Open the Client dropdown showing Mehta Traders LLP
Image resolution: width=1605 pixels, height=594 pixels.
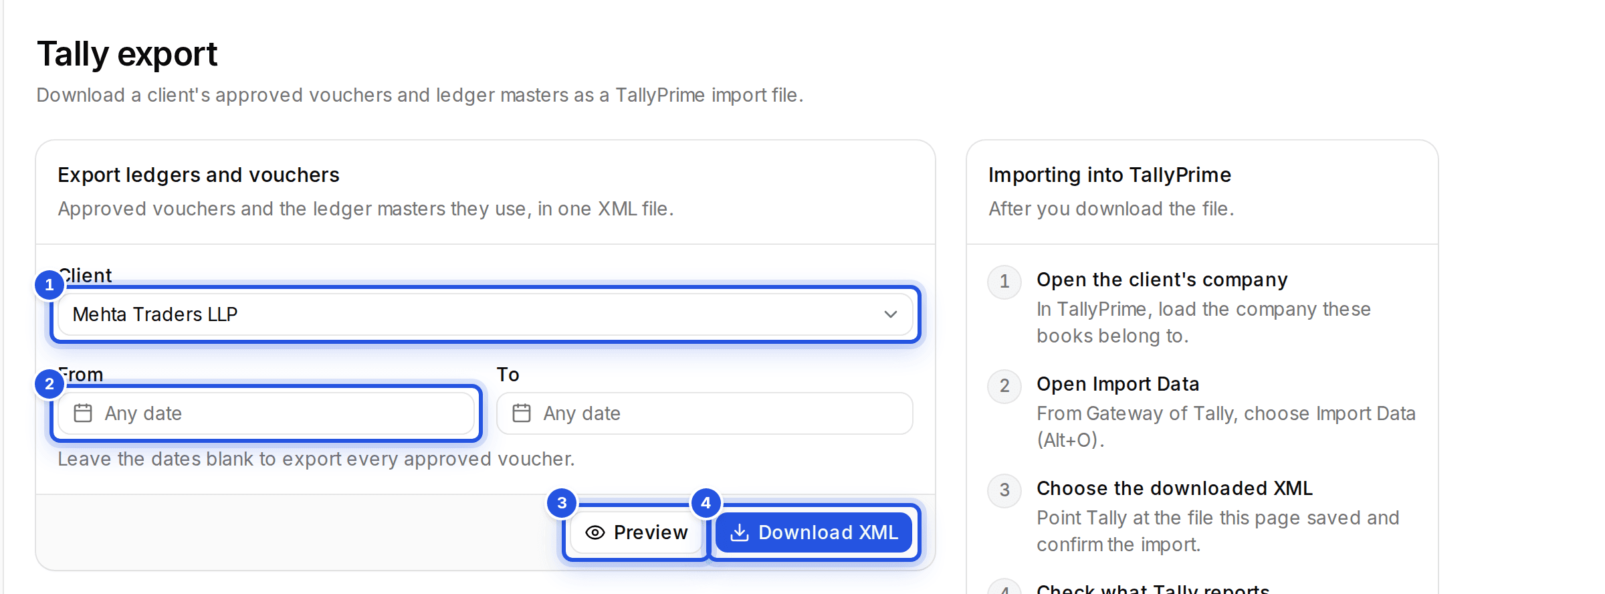[486, 314]
